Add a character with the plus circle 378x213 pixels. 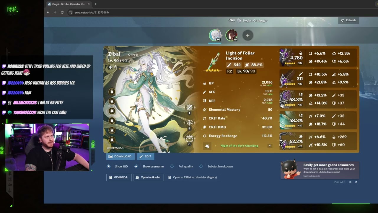coord(247,35)
